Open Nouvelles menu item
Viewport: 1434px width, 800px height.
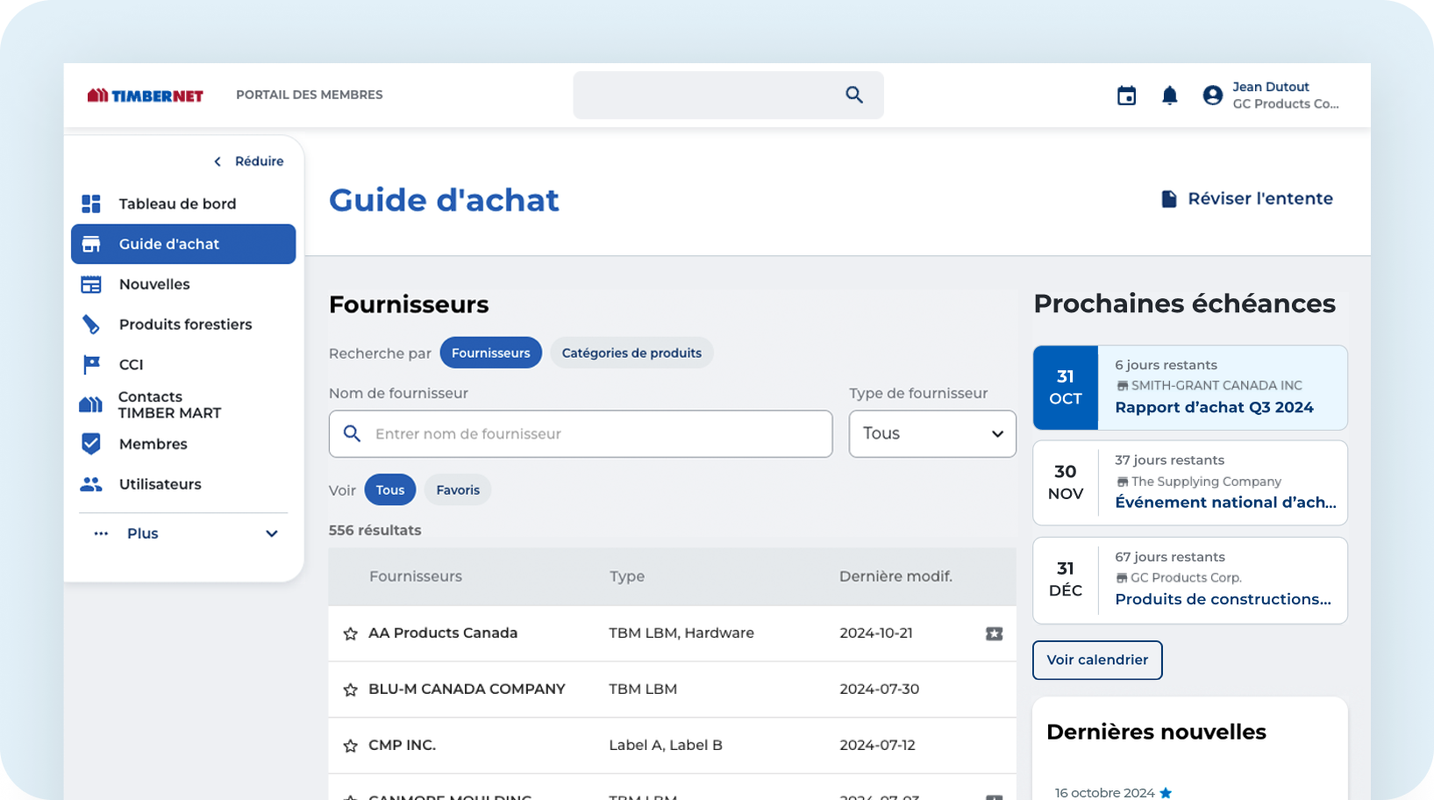pos(183,284)
